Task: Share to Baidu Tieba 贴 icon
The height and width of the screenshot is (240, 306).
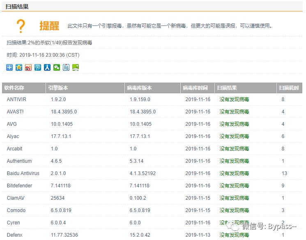Action: click(66, 67)
